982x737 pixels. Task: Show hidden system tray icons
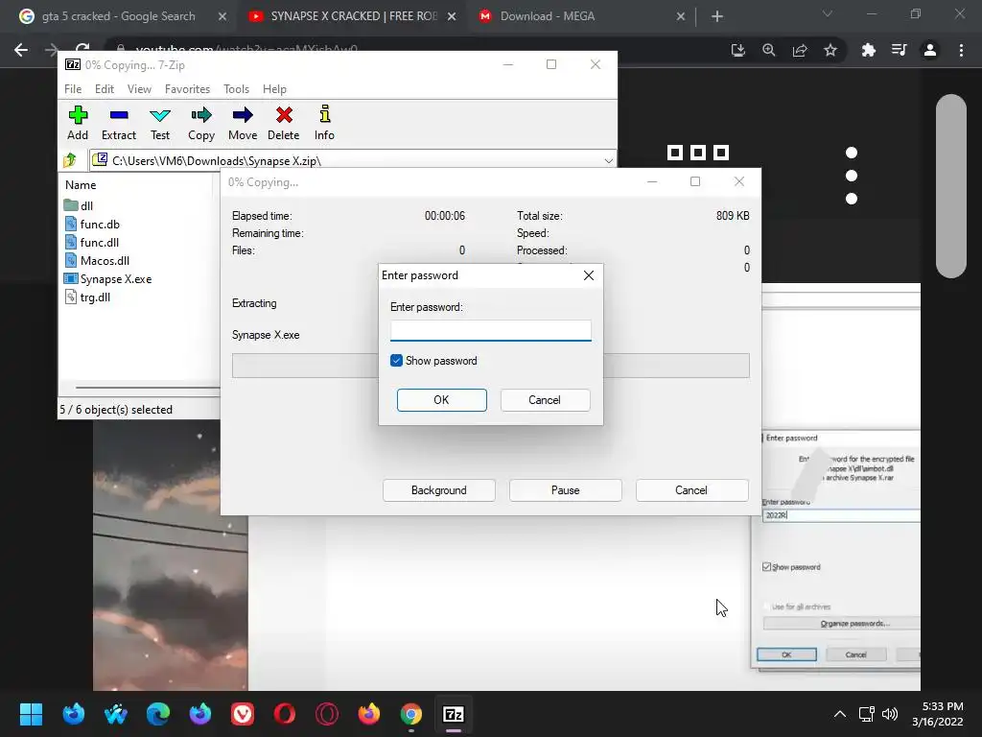tap(840, 714)
